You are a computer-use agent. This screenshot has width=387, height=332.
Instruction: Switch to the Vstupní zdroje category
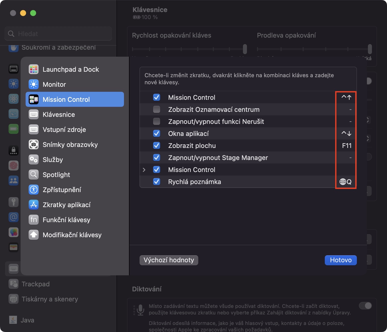point(64,130)
